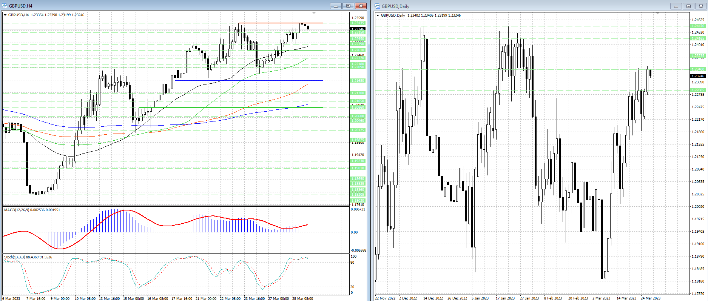Click the GBPUSD,Daily window chart icon
Image resolution: width=708 pixels, height=301 pixels.
(377, 6)
